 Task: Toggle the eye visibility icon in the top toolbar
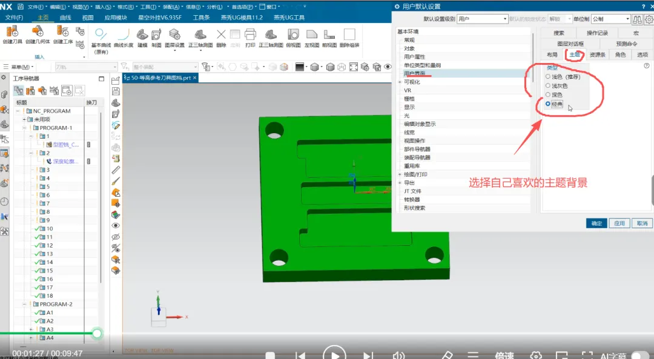click(388, 67)
